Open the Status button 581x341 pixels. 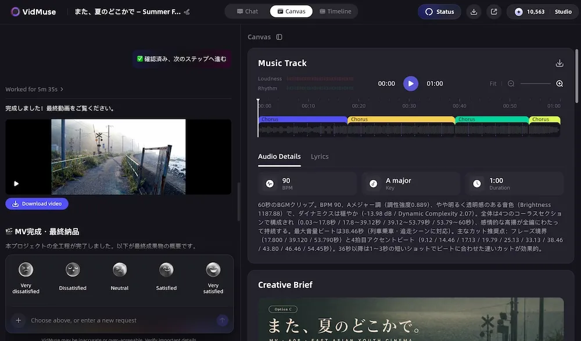click(x=439, y=12)
